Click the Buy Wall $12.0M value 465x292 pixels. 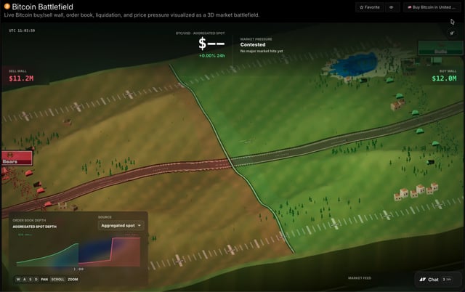click(444, 78)
